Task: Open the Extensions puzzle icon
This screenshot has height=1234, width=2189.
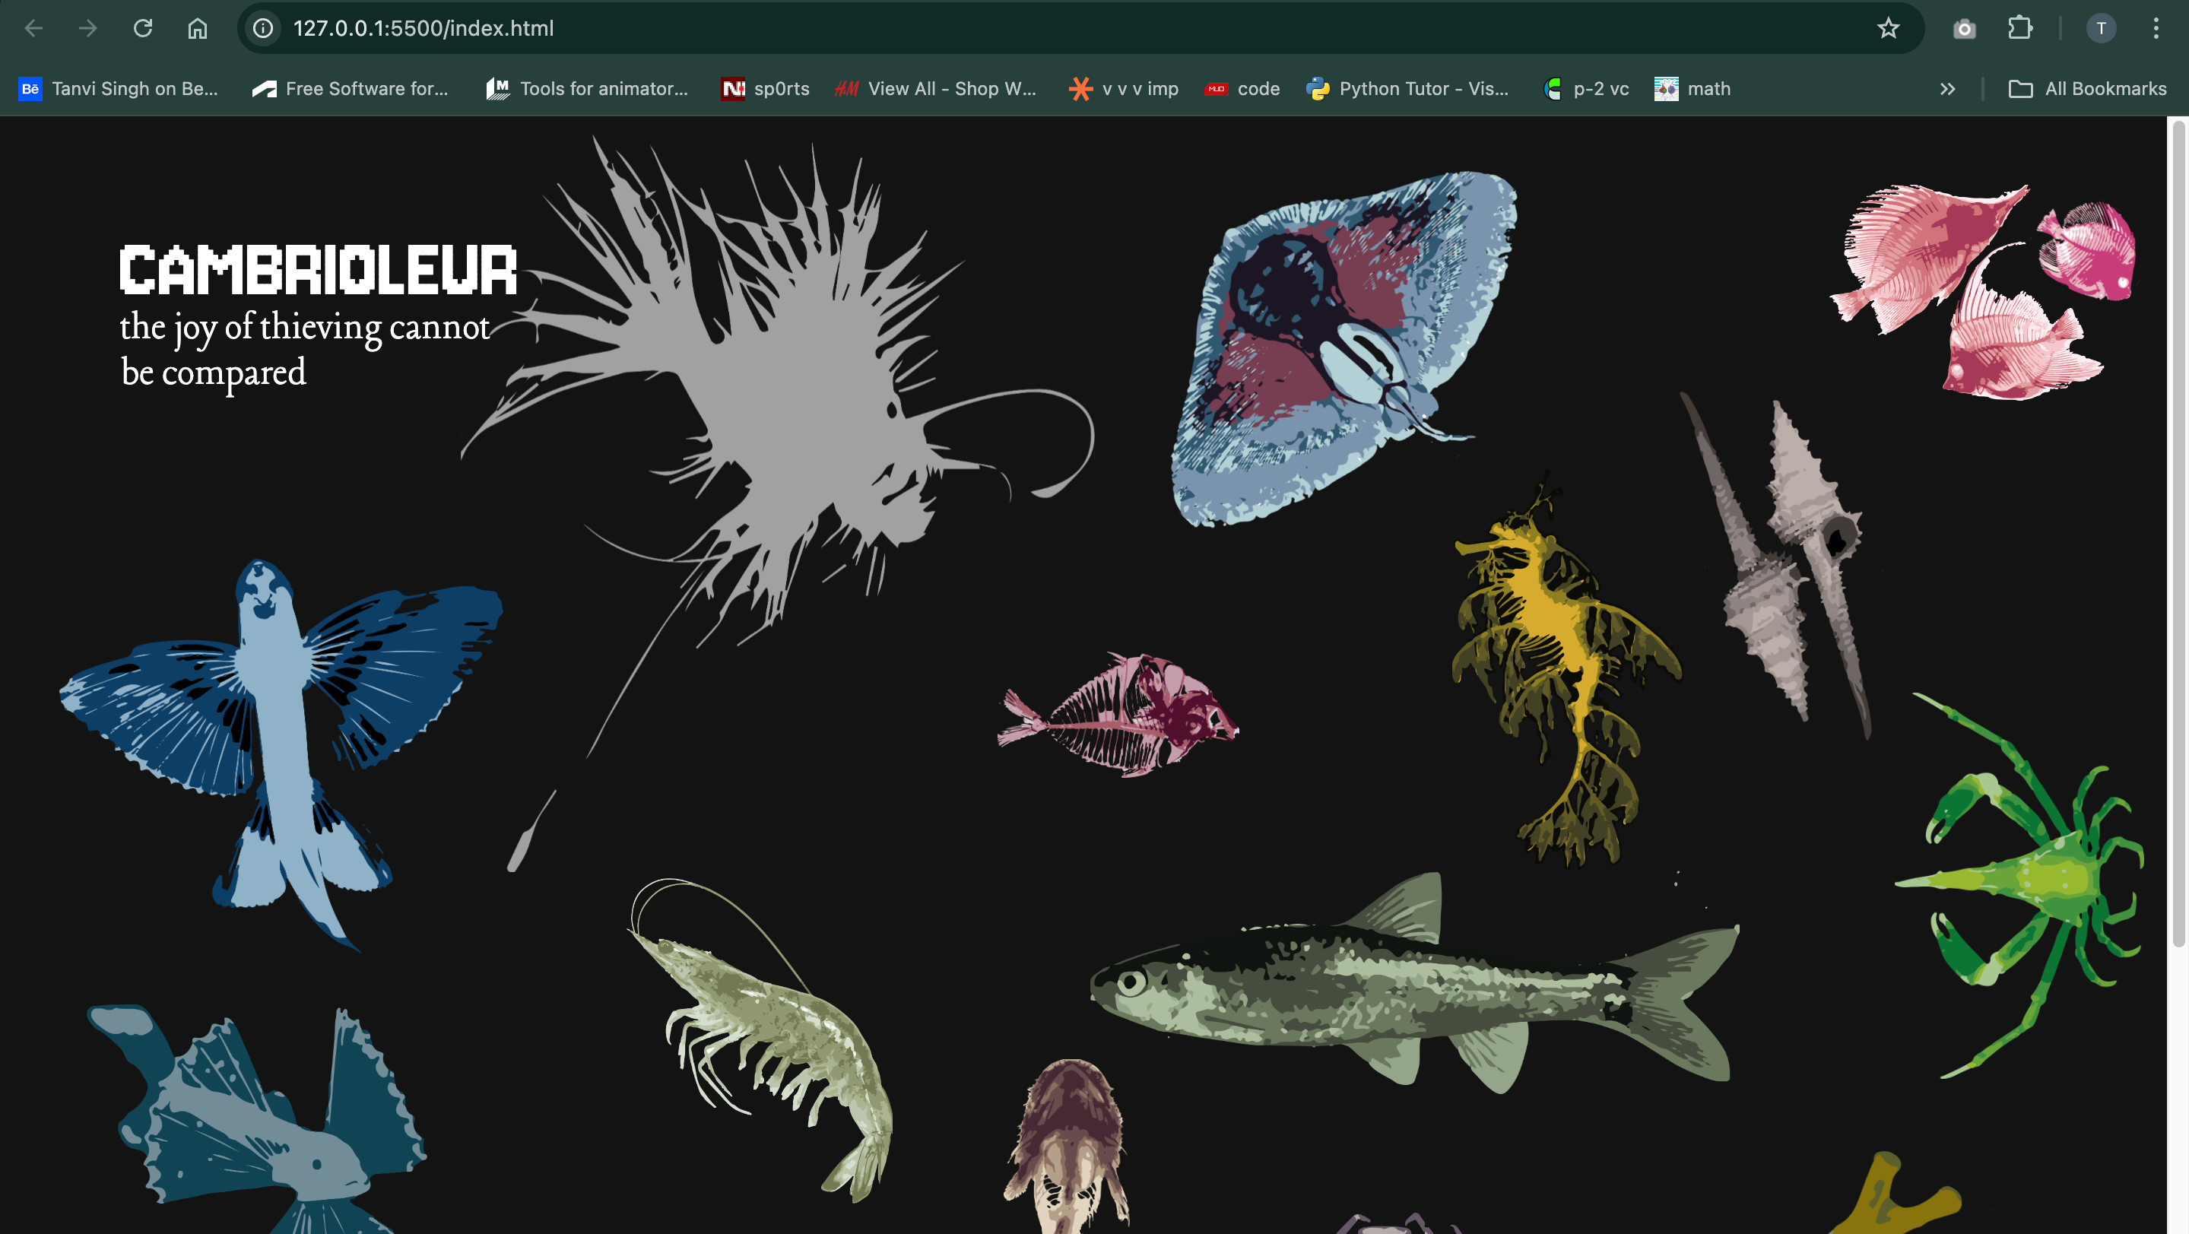Action: (x=2020, y=28)
